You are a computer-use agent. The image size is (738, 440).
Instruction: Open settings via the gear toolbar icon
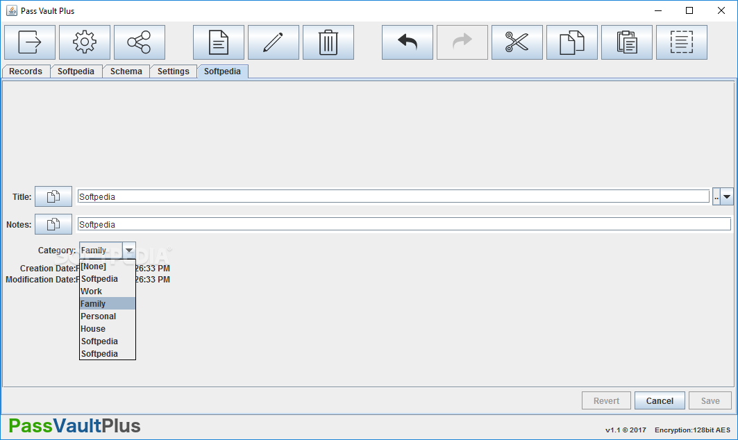(85, 42)
